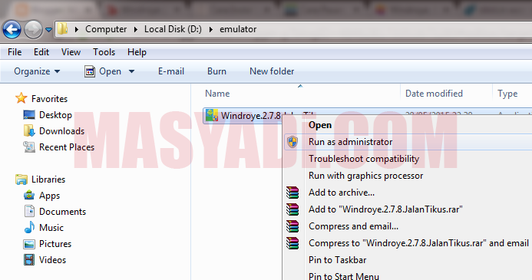Click the Videos film strip icon

coord(29,259)
